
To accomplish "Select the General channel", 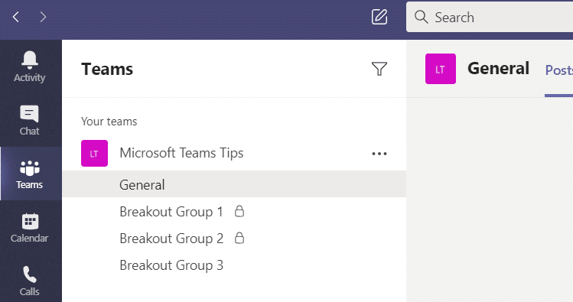I will (x=234, y=184).
